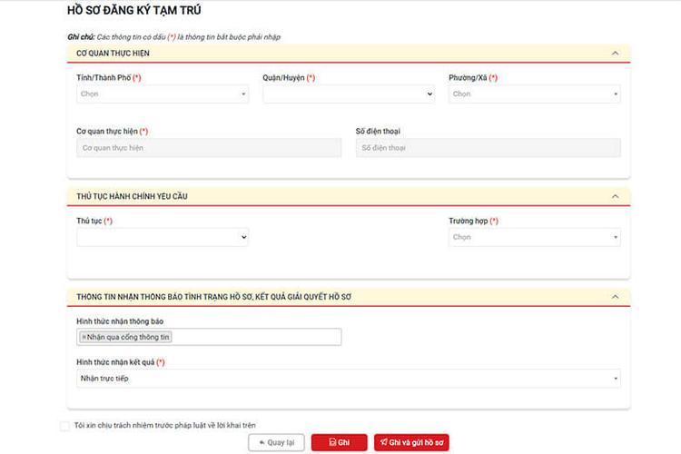Click the Số điện thoại input field
Screen dimensions: 681x454
tap(488, 147)
